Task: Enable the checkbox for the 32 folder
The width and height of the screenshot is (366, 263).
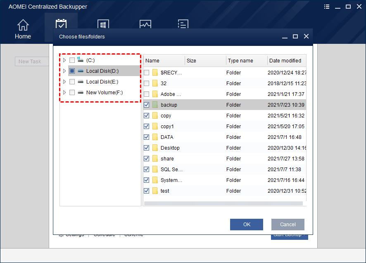Action: [147, 83]
